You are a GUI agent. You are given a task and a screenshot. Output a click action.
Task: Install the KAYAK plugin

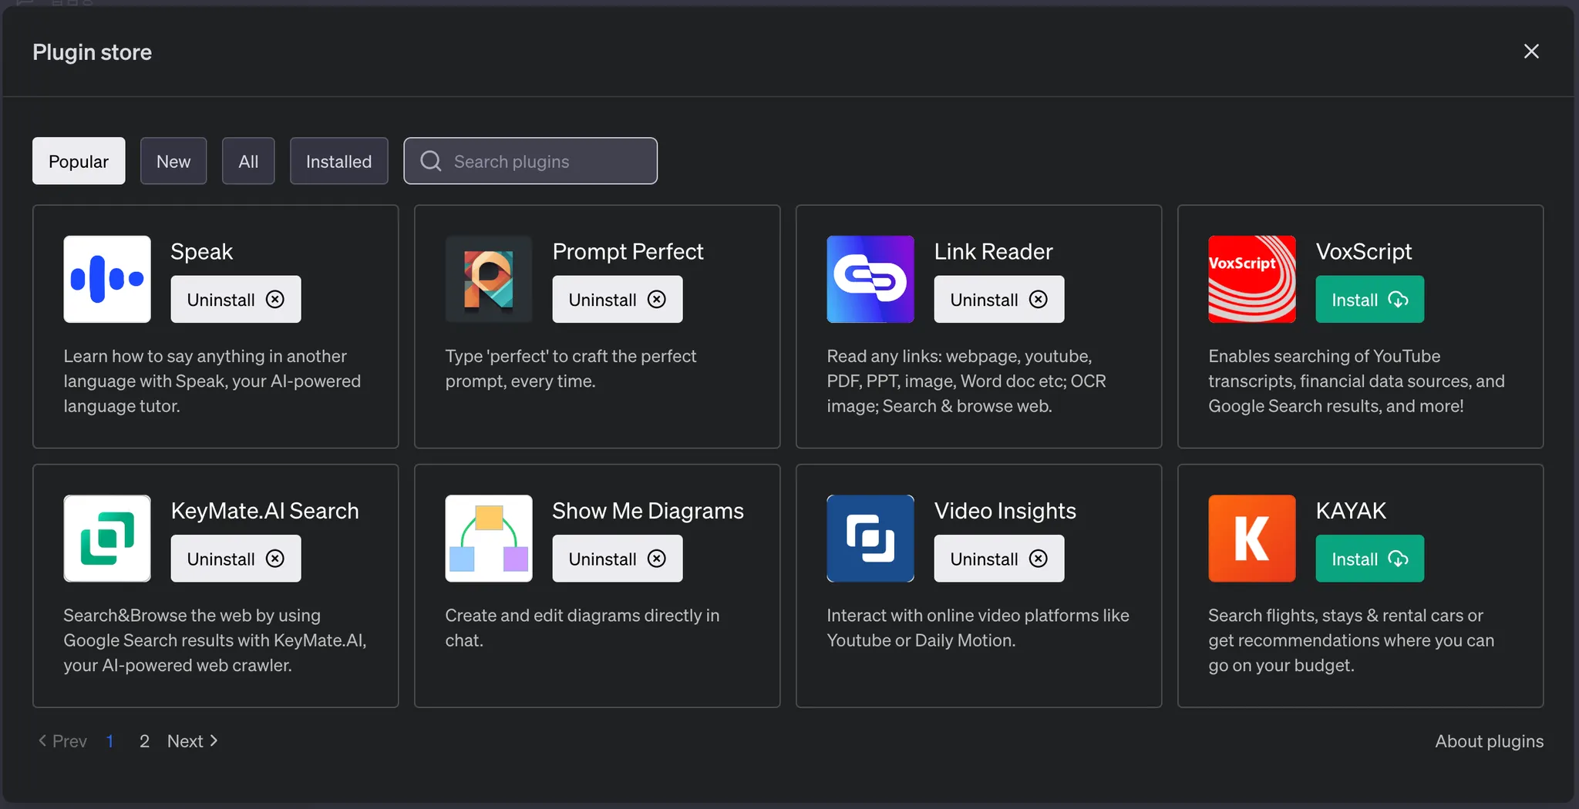[1369, 559]
